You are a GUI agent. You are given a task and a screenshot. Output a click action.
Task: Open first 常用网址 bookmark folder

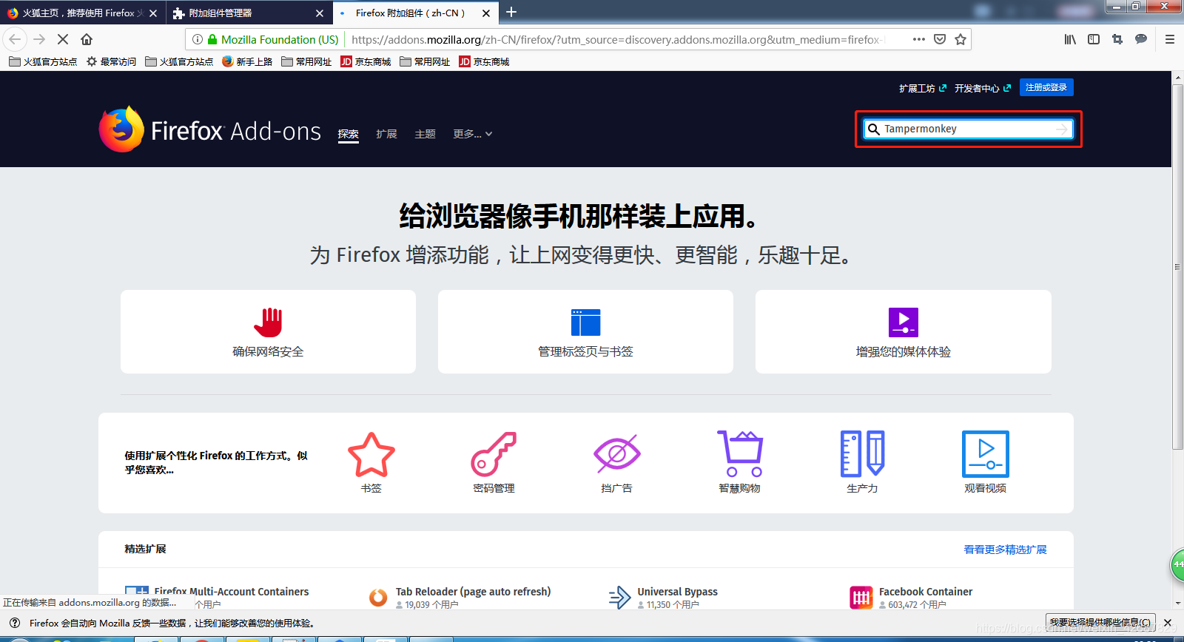[x=306, y=61]
